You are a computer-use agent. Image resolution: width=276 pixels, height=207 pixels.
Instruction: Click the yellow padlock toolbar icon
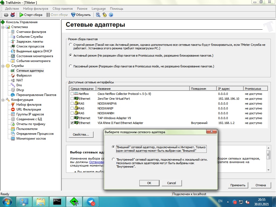(105, 15)
